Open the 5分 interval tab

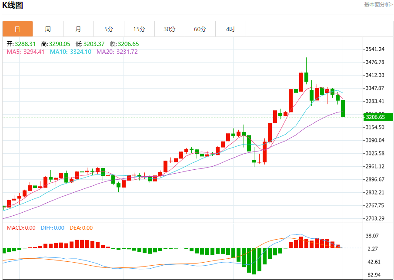(x=109, y=29)
